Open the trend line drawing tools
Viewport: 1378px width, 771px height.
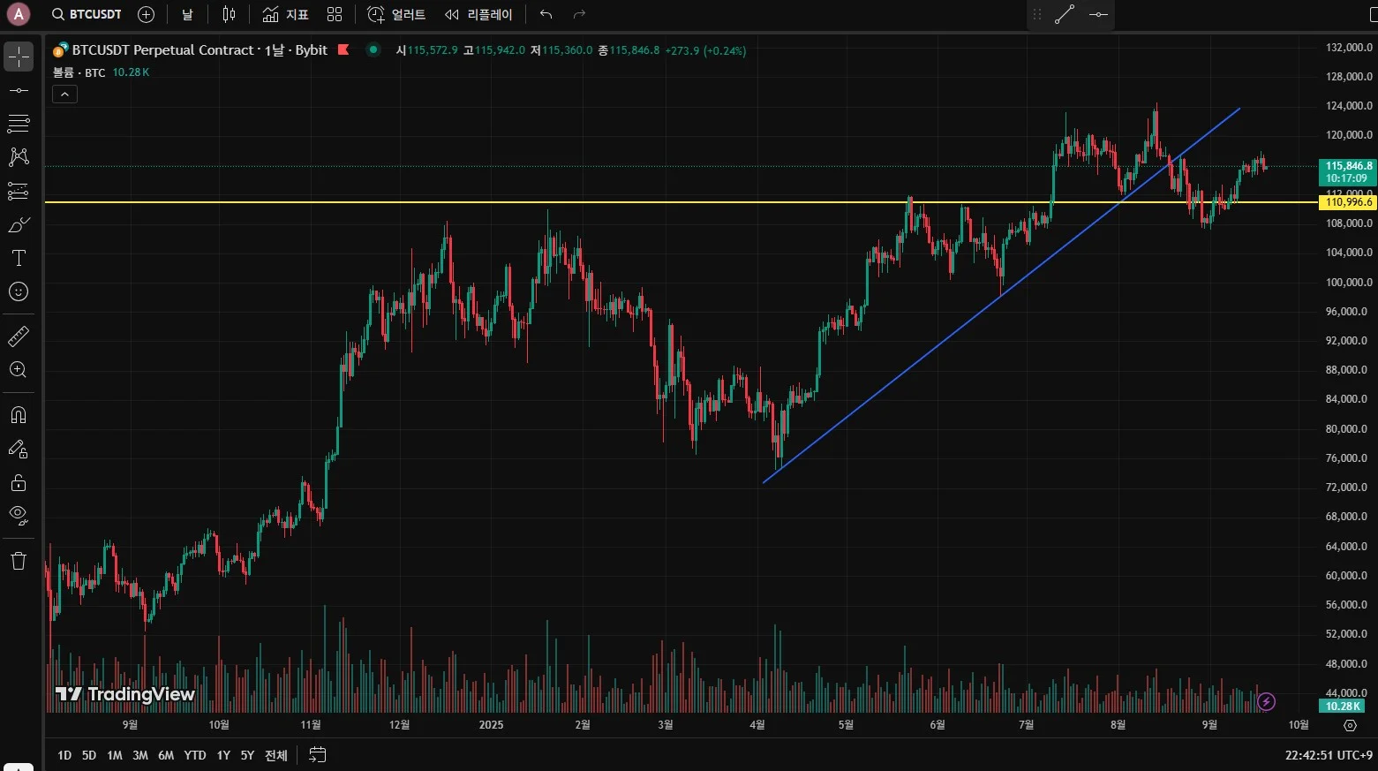[x=19, y=90]
